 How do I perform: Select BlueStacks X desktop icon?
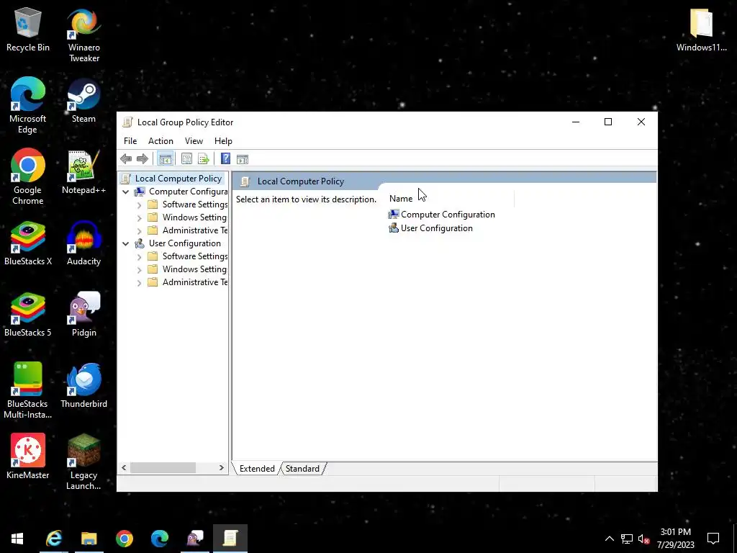click(28, 243)
